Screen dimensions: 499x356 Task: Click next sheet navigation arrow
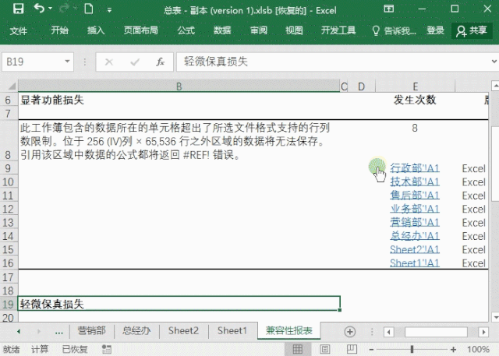click(x=39, y=331)
